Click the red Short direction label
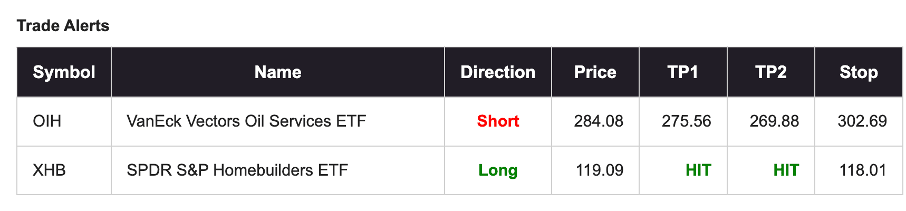Screen dimensions: 906x211 tap(498, 121)
